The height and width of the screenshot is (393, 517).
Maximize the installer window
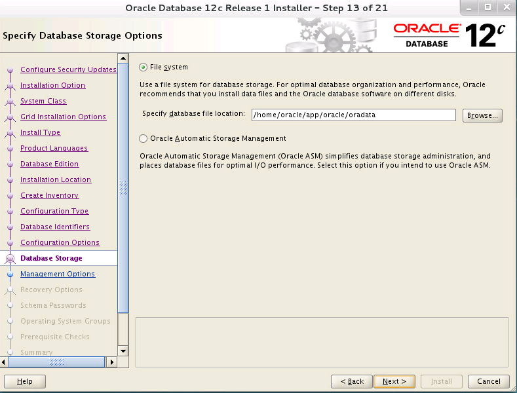[x=488, y=7]
